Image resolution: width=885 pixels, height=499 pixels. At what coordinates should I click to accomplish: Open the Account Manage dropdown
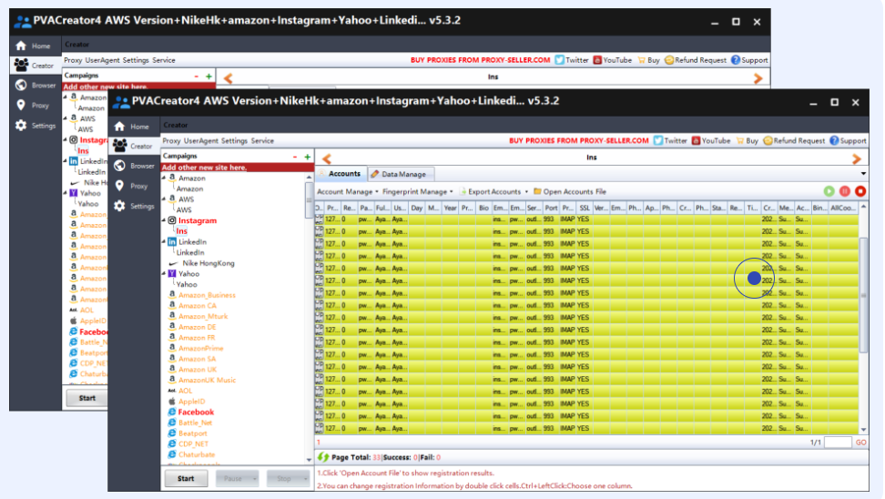click(x=347, y=191)
